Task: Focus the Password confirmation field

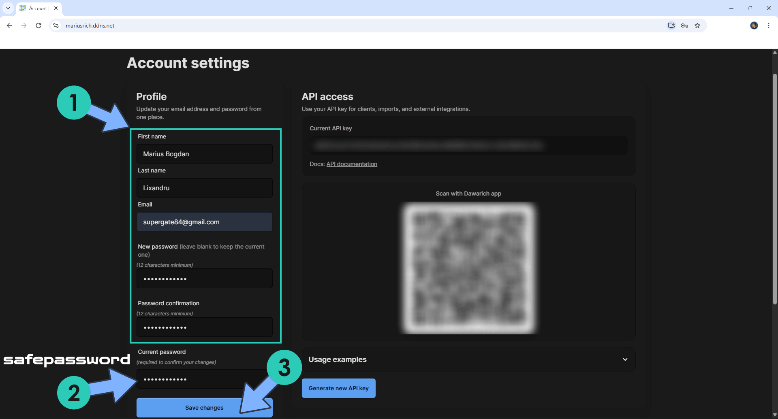Action: click(x=205, y=327)
